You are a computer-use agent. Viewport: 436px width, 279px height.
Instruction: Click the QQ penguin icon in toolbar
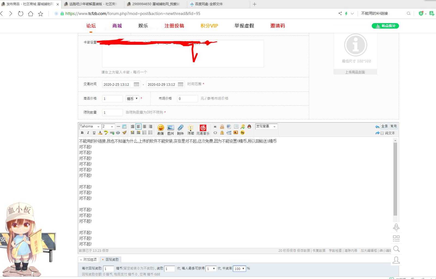[249, 127]
